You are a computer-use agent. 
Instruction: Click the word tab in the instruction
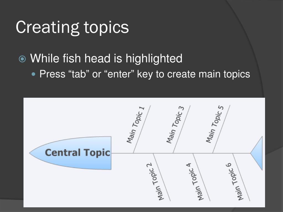79,74
